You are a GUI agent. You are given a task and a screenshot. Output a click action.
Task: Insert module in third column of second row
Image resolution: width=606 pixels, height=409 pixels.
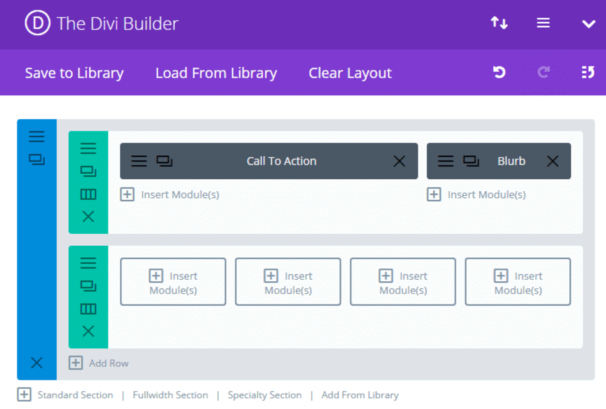click(403, 282)
